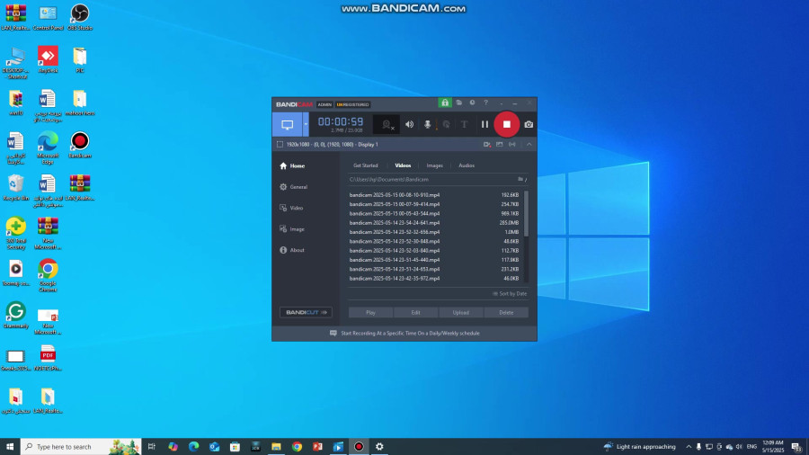Viewport: 809px width, 455px height.
Task: Switch to the Get Started tab
Action: tap(365, 165)
